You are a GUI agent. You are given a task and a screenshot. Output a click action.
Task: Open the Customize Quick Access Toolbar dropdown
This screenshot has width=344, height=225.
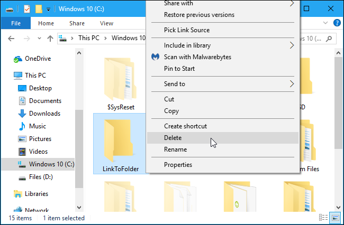[x=48, y=9]
